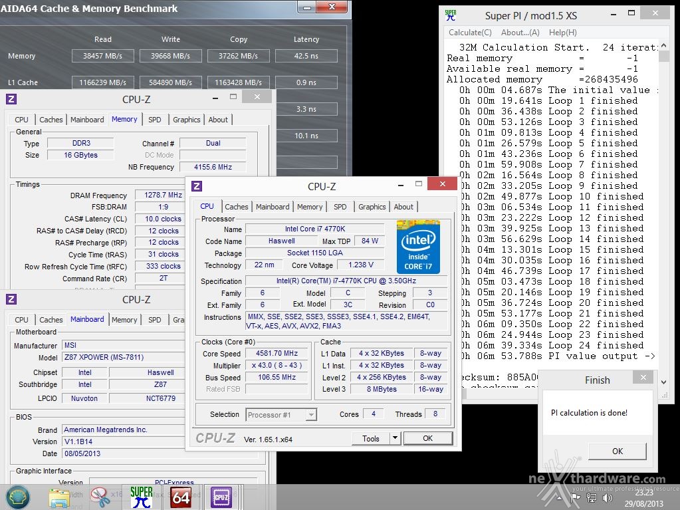Open About tab in front CPU-Z window

[403, 207]
